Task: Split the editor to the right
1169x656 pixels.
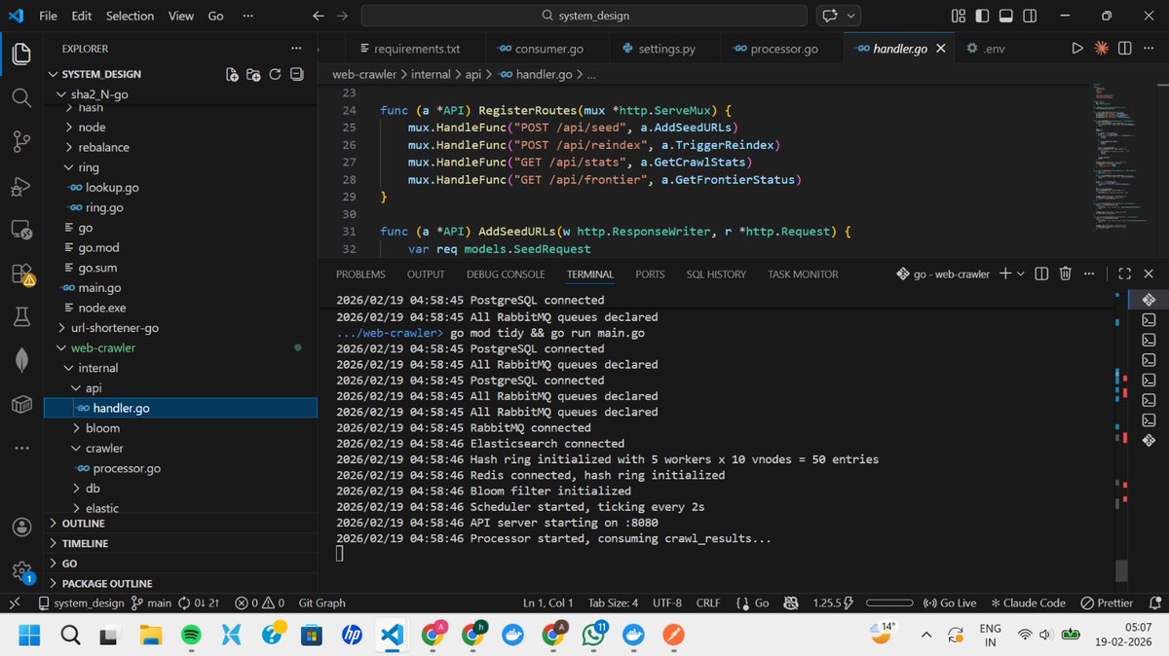Action: tap(1125, 48)
